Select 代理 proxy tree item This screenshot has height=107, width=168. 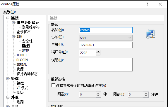20,69
